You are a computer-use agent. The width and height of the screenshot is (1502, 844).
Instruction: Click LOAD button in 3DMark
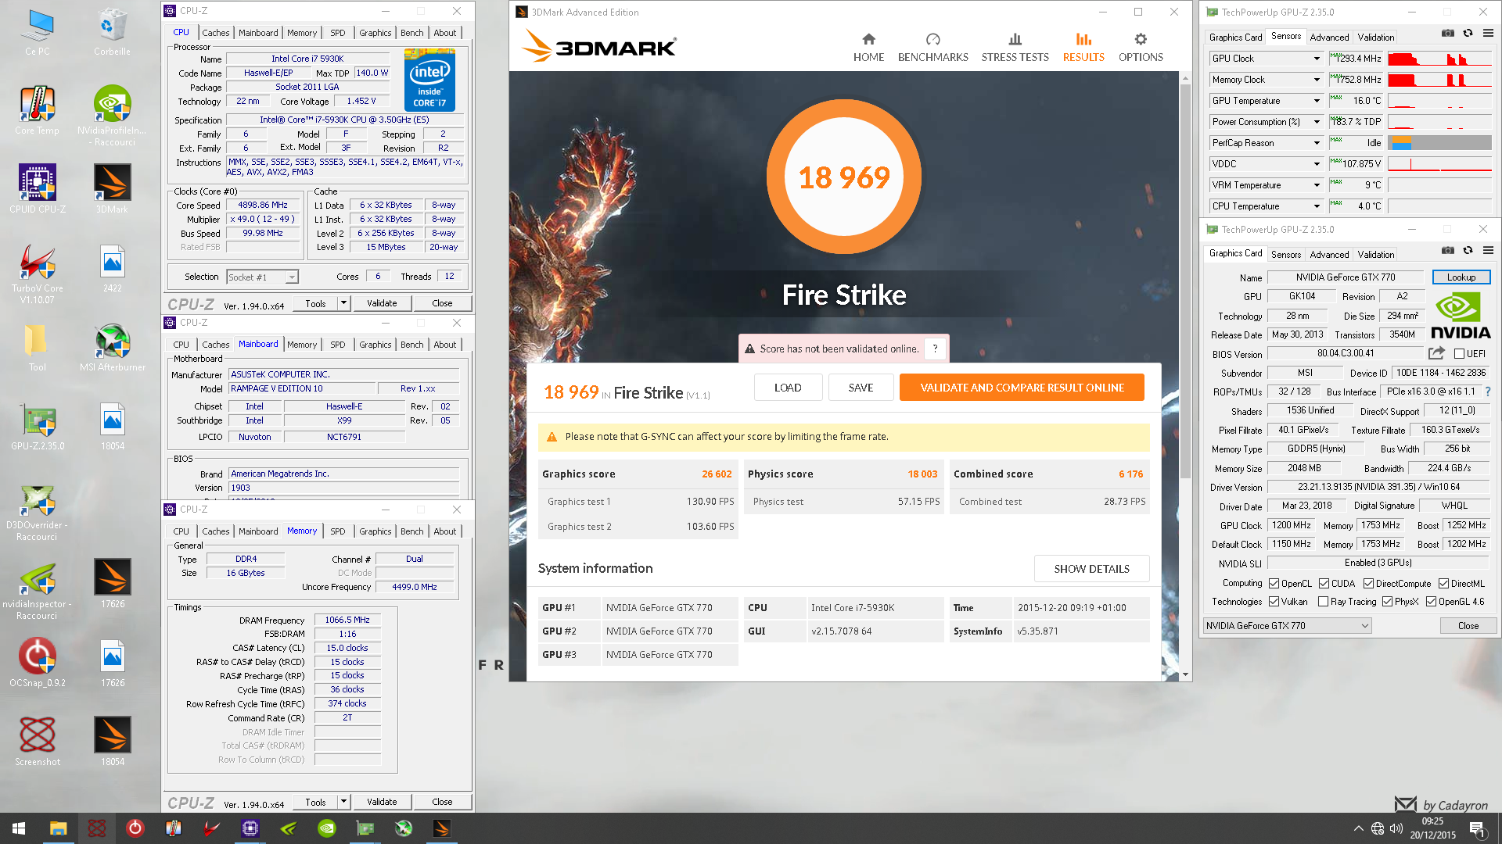pos(788,388)
